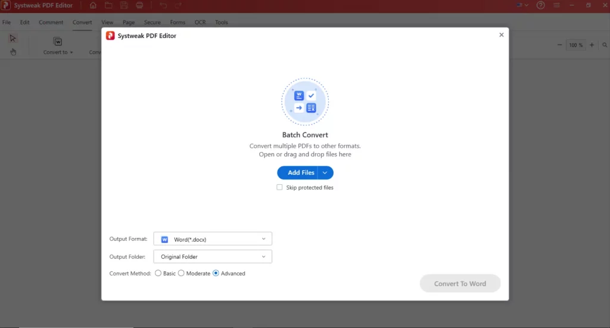Open the Edit menu
This screenshot has height=328, width=610.
pos(25,22)
